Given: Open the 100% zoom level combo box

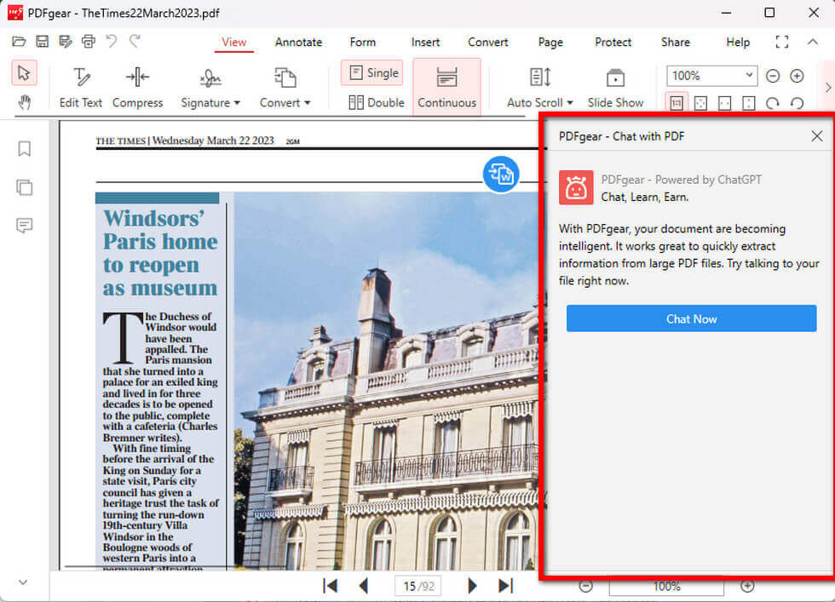Looking at the screenshot, I should point(711,76).
